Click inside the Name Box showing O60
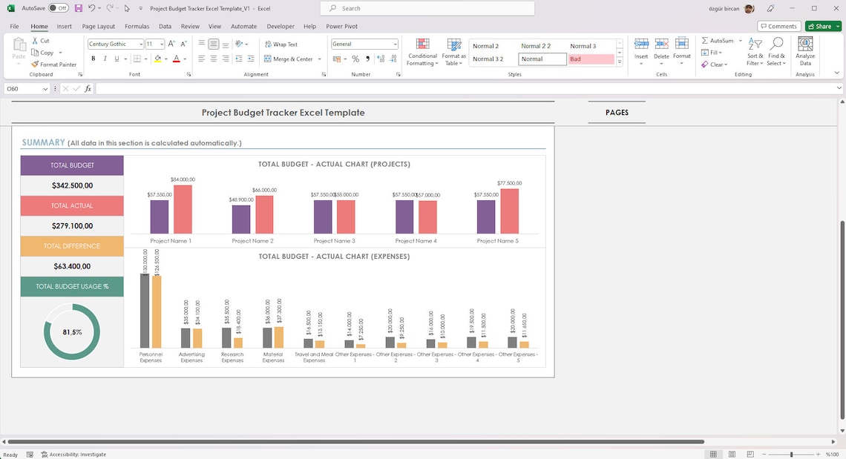 point(22,88)
